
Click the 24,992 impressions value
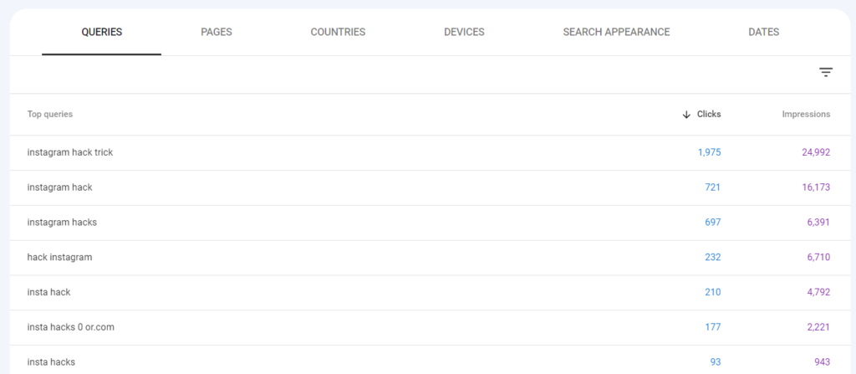816,152
